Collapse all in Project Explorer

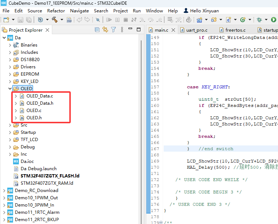click(97, 30)
